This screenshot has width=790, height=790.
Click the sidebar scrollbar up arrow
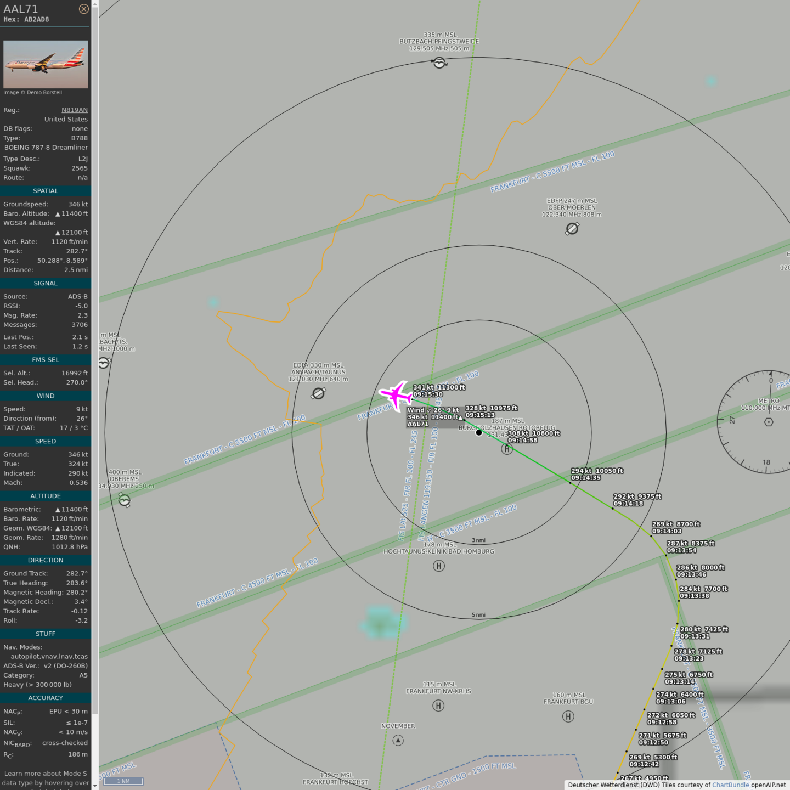95,4
